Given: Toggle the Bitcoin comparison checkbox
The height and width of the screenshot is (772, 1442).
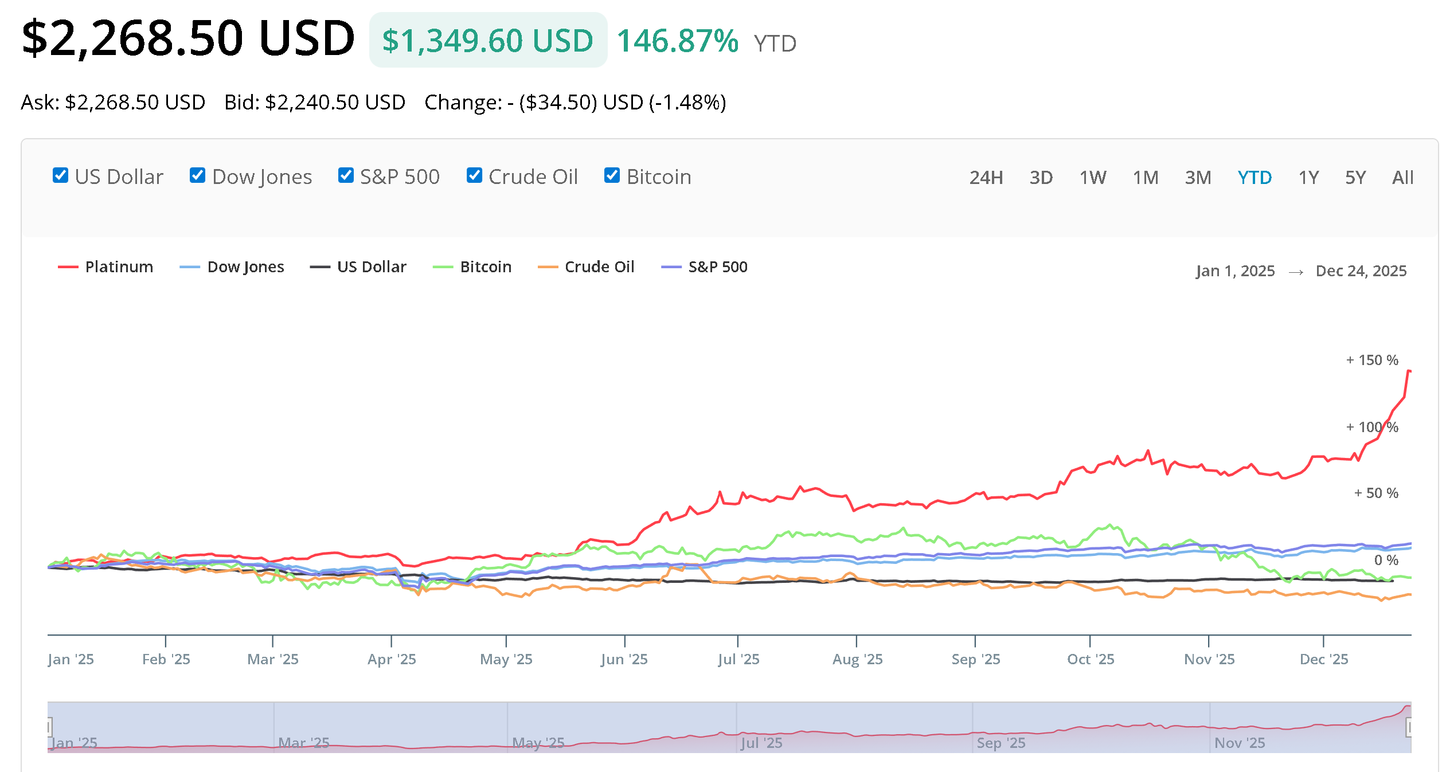Looking at the screenshot, I should pyautogui.click(x=612, y=175).
